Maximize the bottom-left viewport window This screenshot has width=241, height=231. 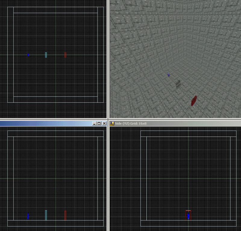pos(99,123)
